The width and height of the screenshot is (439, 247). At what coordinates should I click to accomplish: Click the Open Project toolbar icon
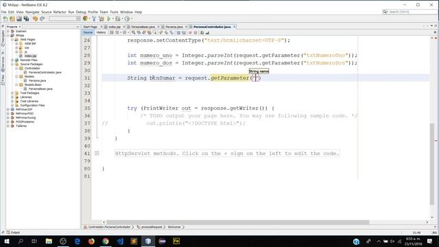[x=19, y=19]
